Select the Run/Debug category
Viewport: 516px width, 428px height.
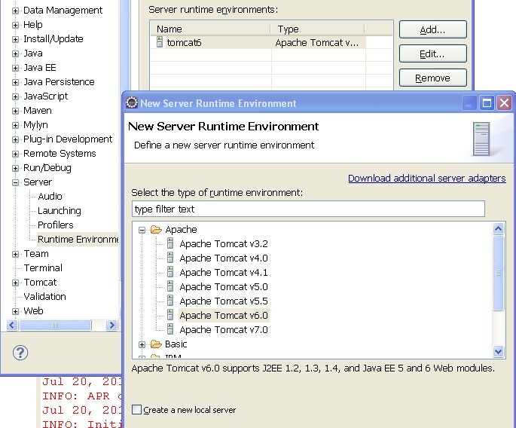click(47, 167)
